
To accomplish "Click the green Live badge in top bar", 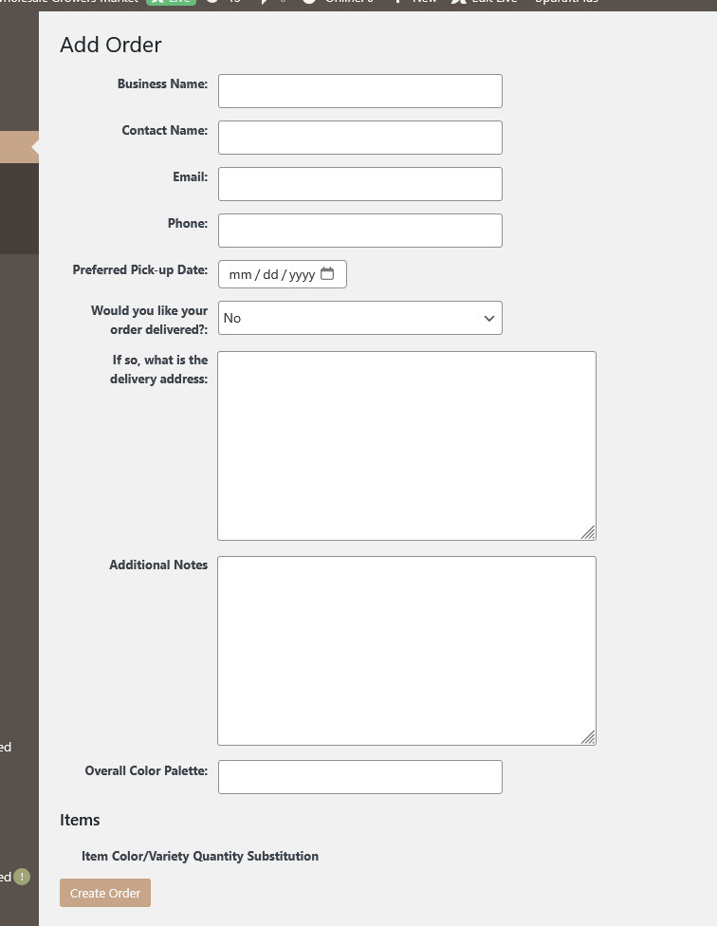I will [x=171, y=2].
